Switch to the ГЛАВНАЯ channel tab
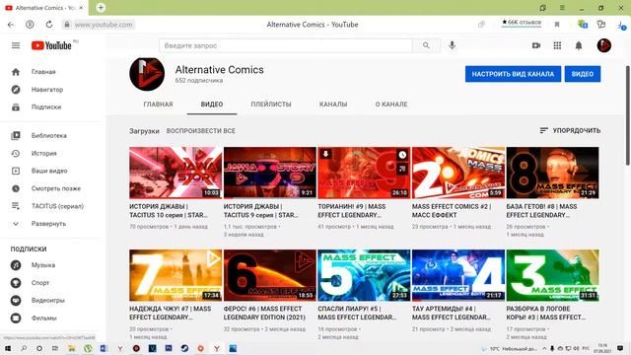This screenshot has height=355, width=631. 158,105
